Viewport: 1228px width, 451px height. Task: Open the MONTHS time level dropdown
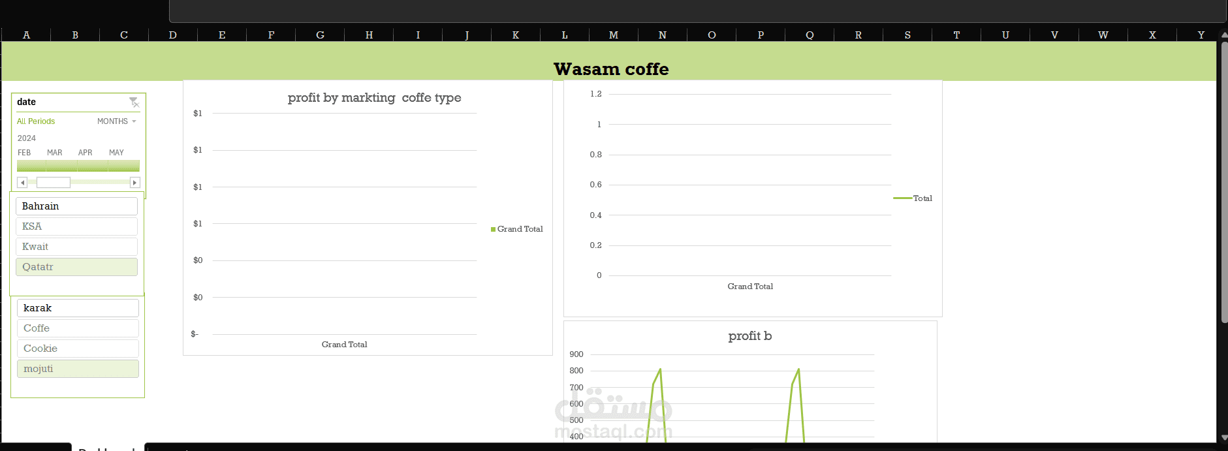click(117, 121)
